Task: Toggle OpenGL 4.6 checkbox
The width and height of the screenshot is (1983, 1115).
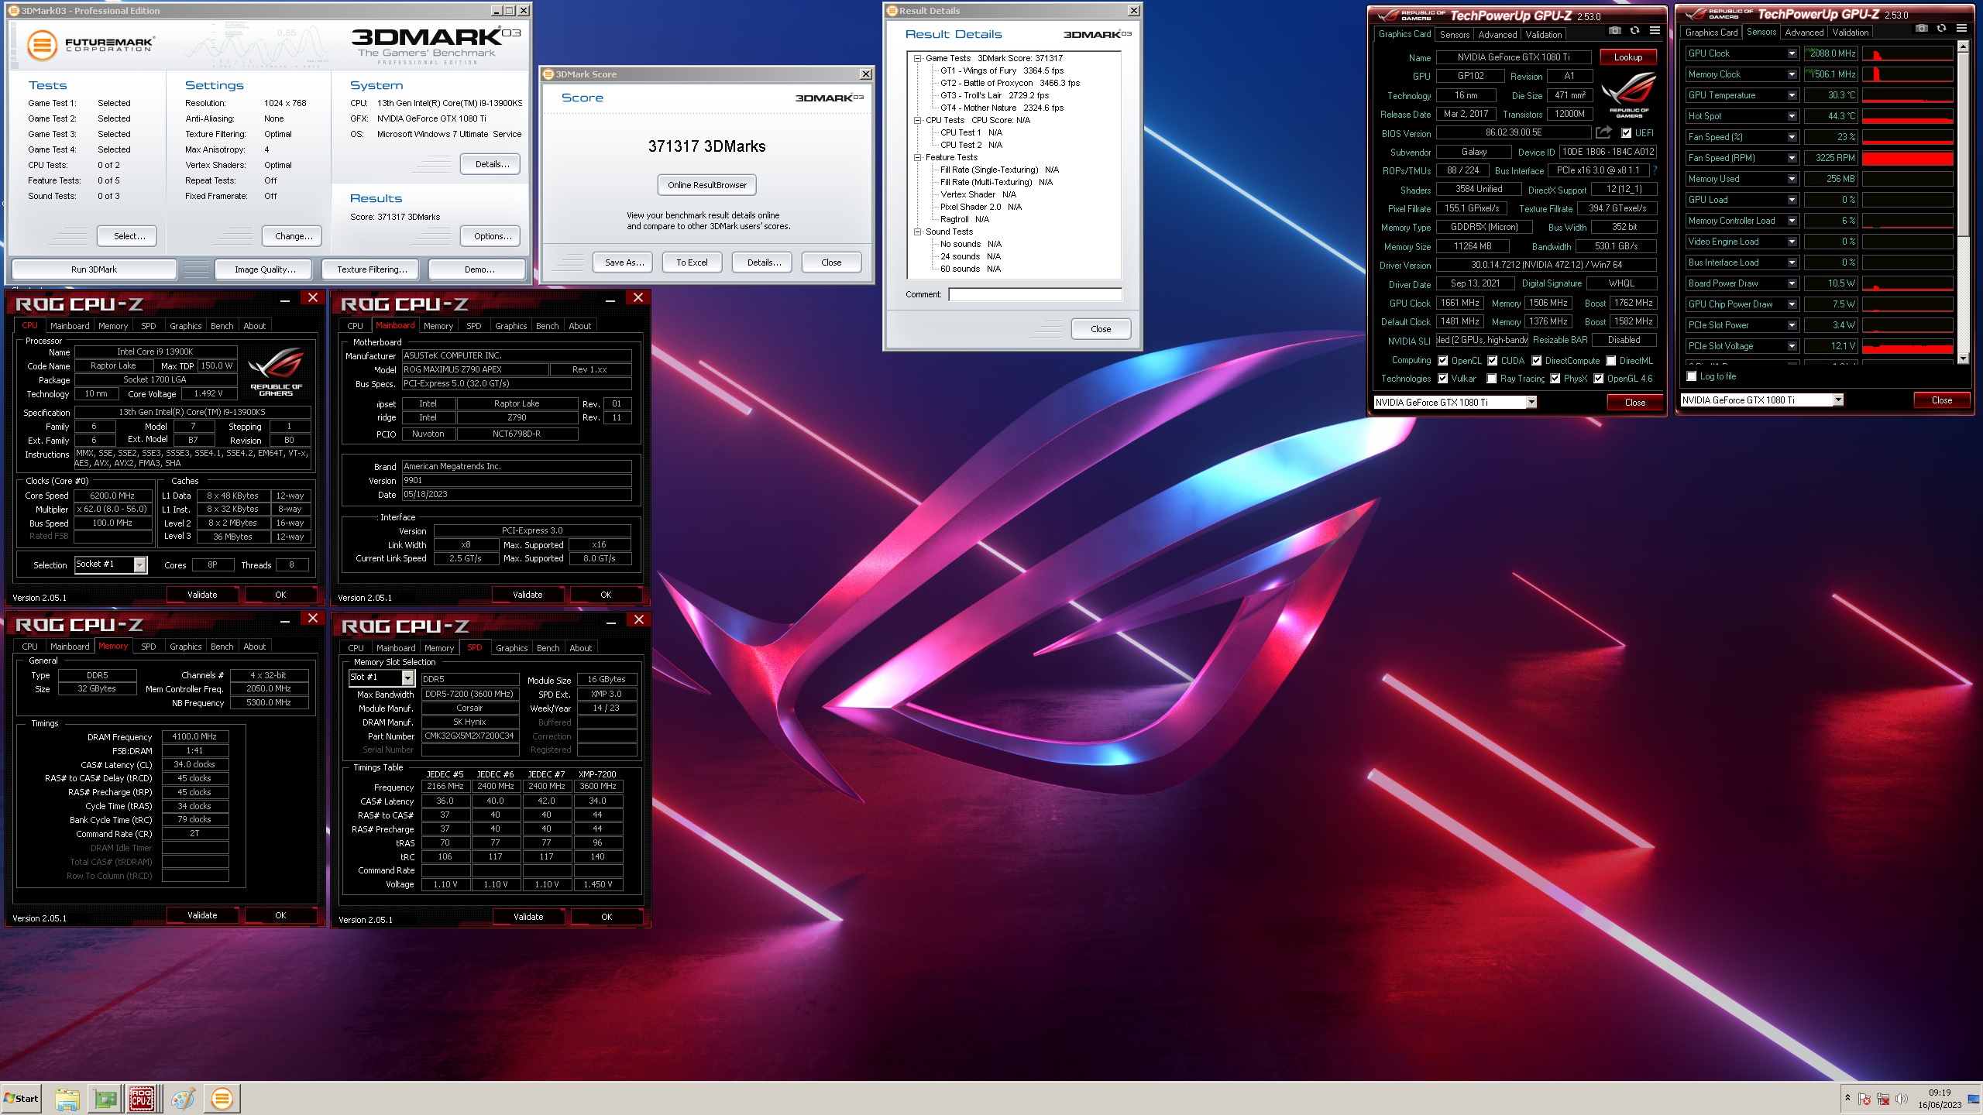Action: [x=1599, y=379]
